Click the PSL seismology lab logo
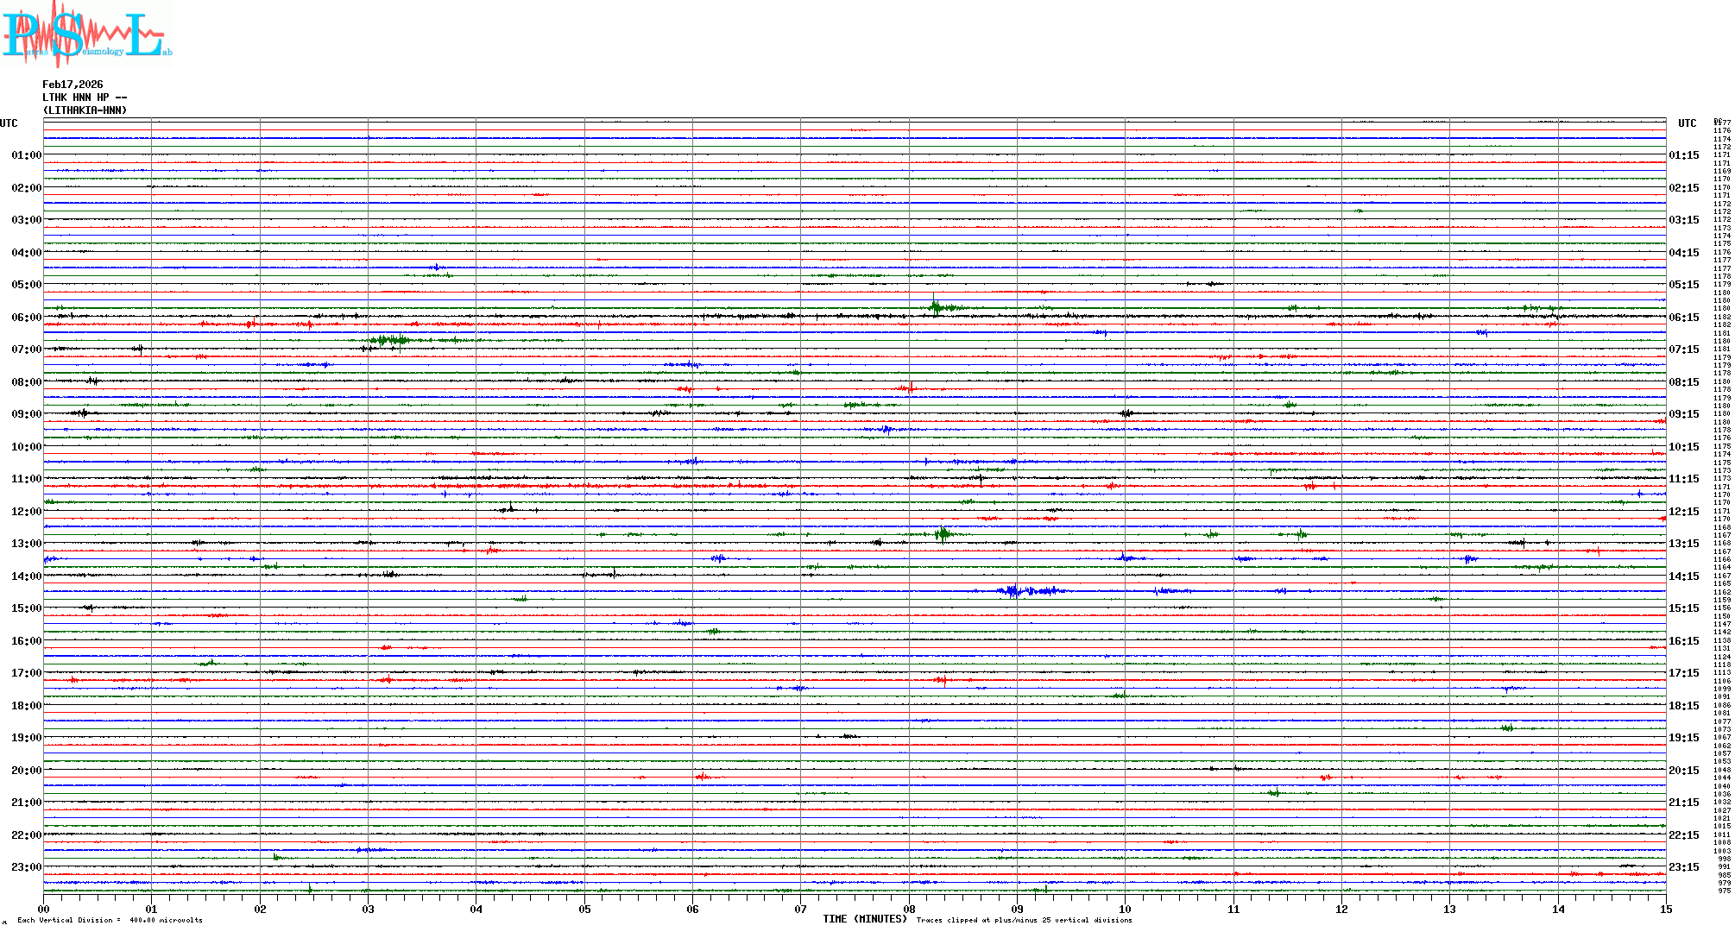 coord(86,35)
